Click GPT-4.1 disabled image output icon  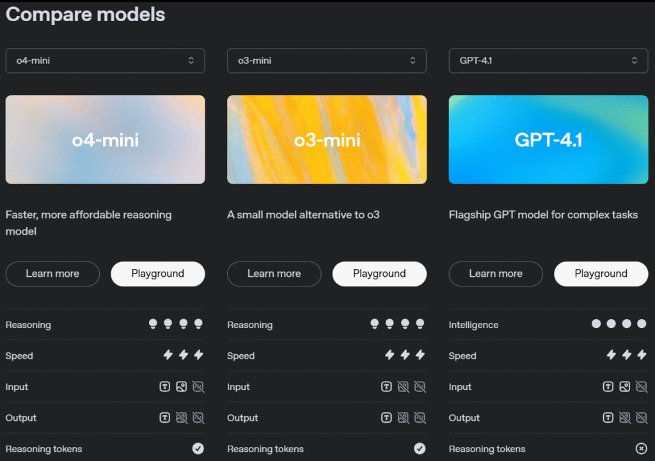pyautogui.click(x=625, y=418)
